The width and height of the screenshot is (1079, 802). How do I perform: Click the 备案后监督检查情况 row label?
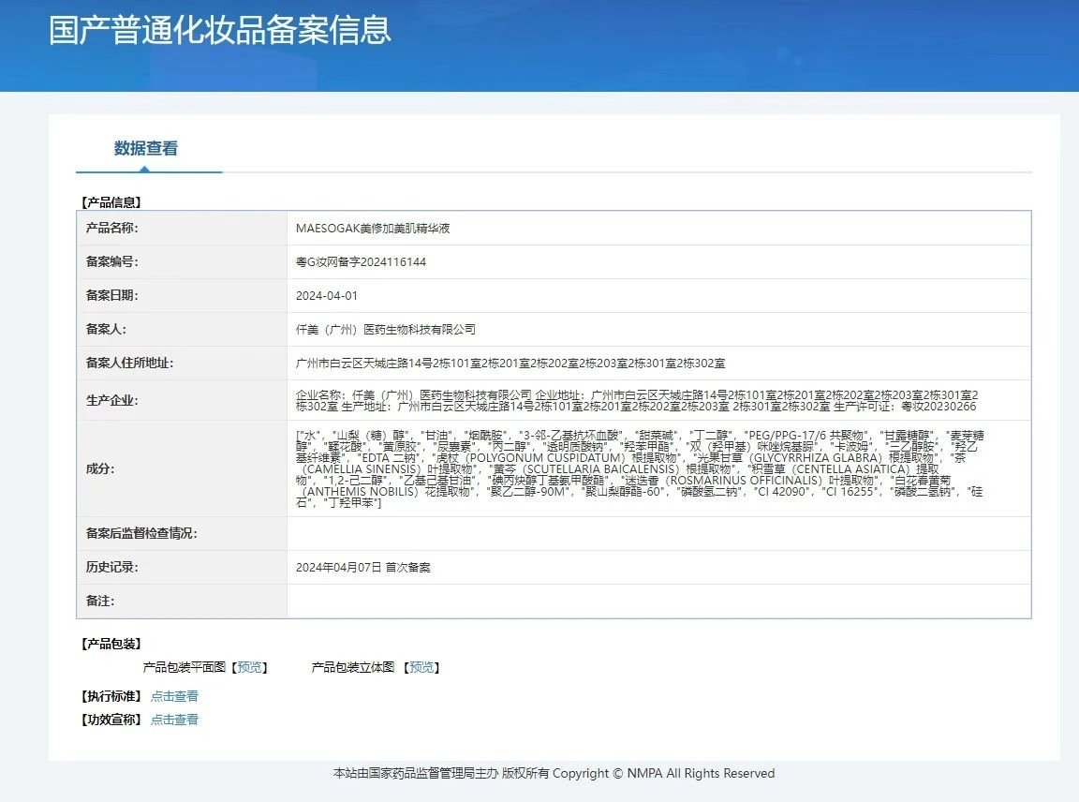click(141, 533)
